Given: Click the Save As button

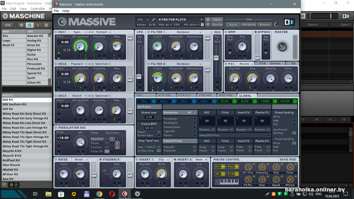Looking at the screenshot, I should coord(217,24).
